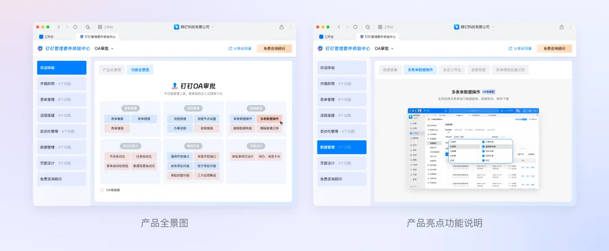Click the 三方应用集成 tile in the left window

pos(206,175)
